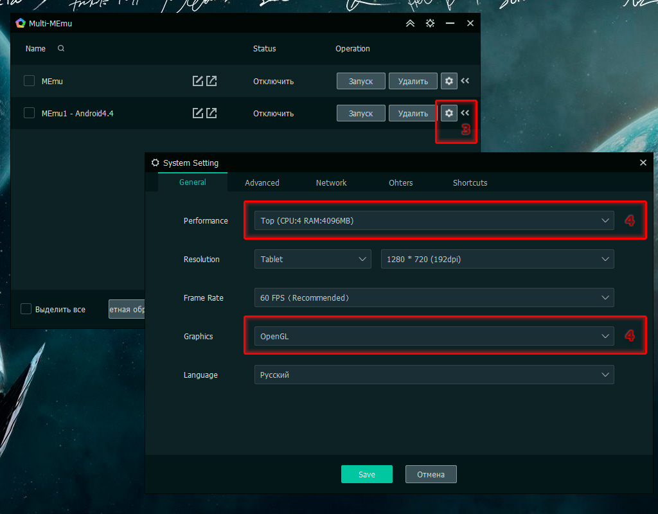Close the System Setting dialog
The image size is (658, 514).
tap(643, 163)
